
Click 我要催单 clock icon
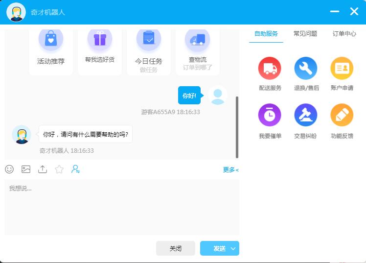(x=270, y=116)
